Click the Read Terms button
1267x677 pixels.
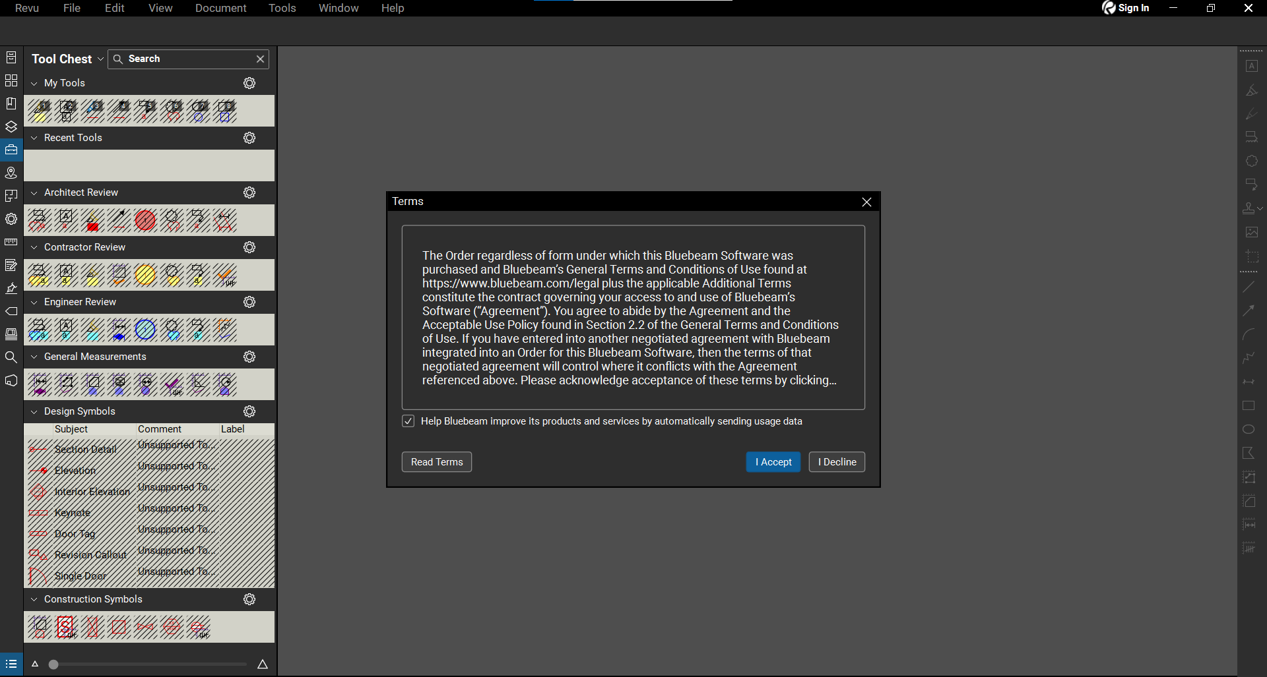(x=436, y=462)
